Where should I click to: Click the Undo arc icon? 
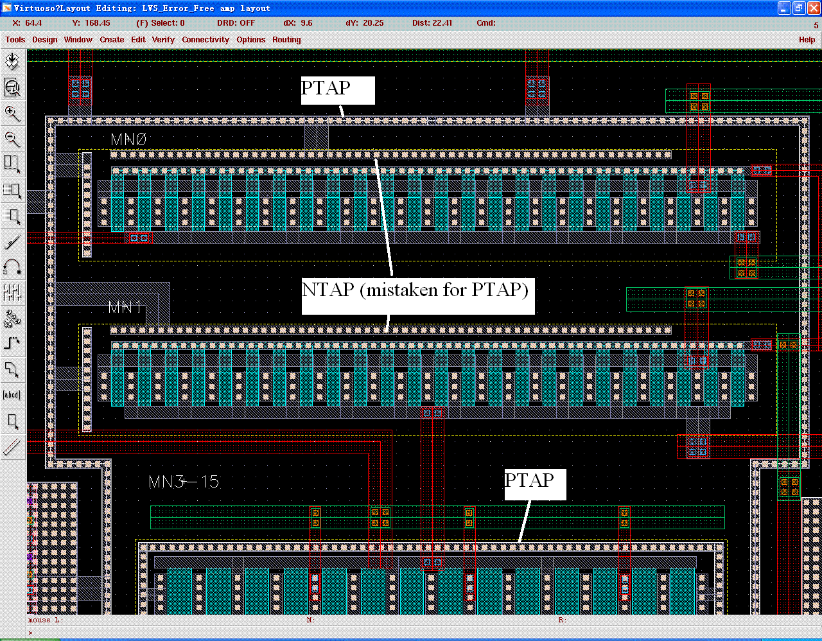(12, 268)
